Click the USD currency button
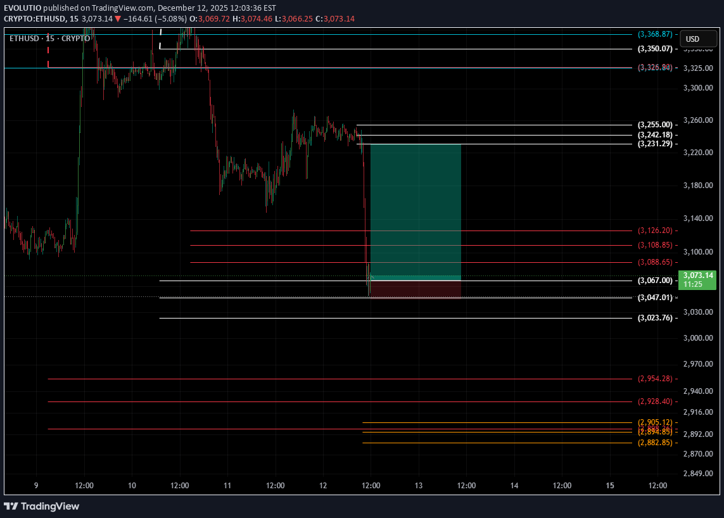 (699, 39)
